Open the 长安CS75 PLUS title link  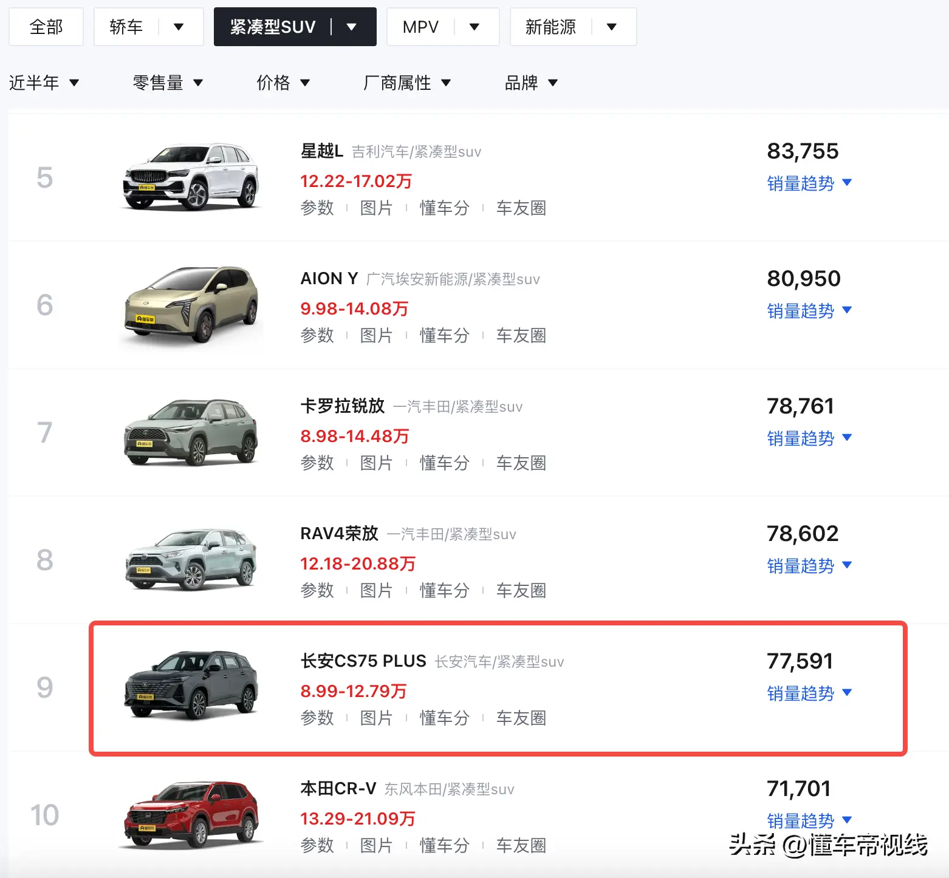[x=363, y=661]
